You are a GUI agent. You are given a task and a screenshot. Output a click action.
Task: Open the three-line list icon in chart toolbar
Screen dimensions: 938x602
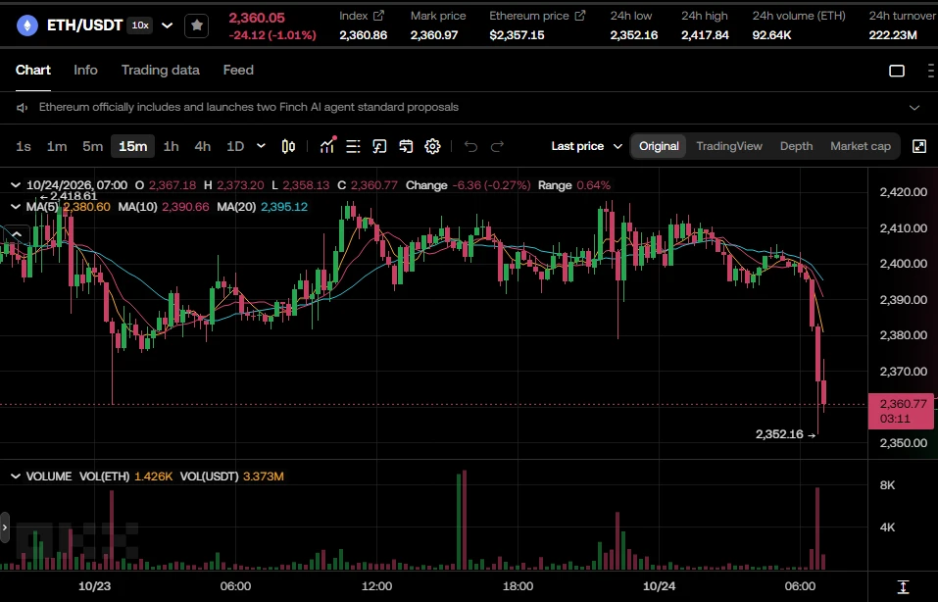pyautogui.click(x=353, y=146)
